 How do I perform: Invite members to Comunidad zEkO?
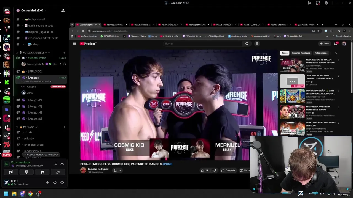click(x=63, y=10)
